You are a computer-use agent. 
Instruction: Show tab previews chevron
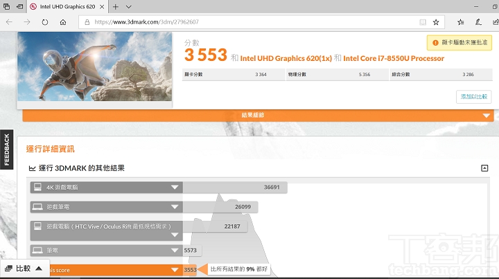(x=129, y=7)
